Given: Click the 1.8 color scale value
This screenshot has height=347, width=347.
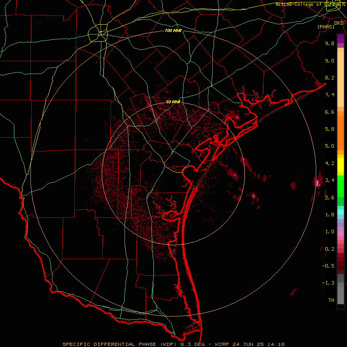Looking at the screenshot, I should click(x=330, y=215).
